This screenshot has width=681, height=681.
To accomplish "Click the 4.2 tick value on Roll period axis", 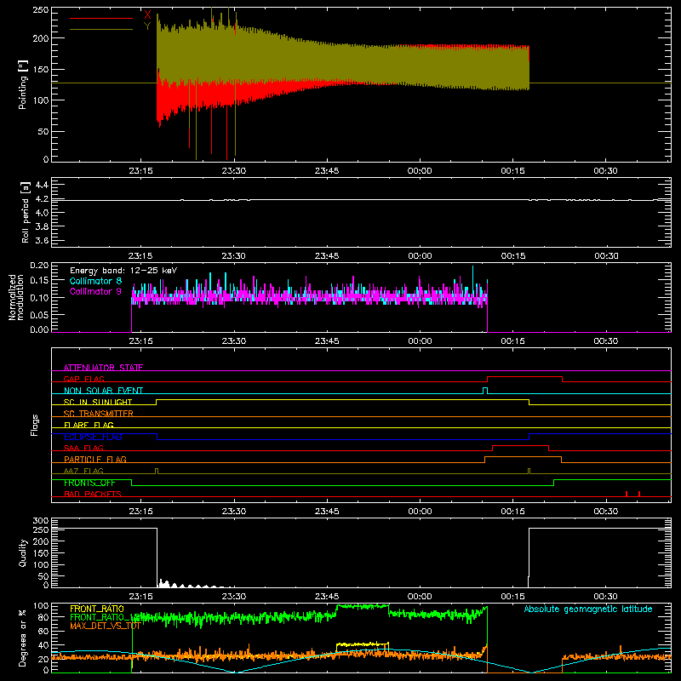I will 42,199.
